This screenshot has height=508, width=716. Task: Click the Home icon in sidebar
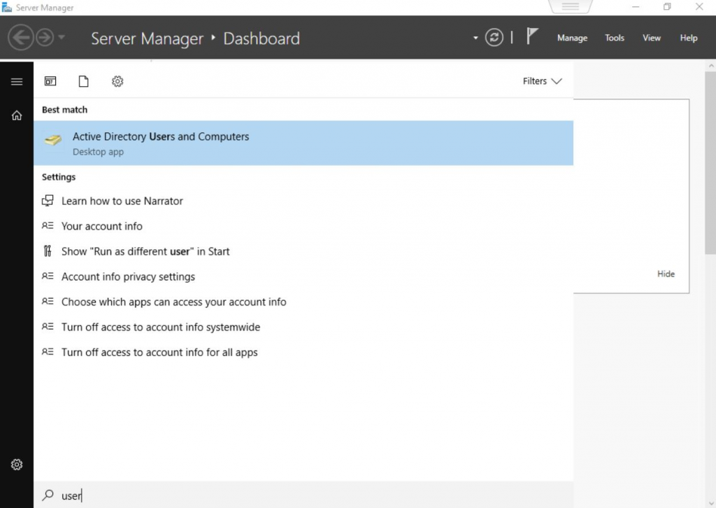17,115
